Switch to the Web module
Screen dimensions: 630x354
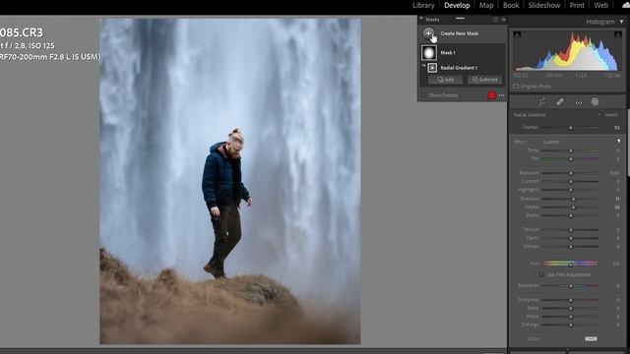601,5
